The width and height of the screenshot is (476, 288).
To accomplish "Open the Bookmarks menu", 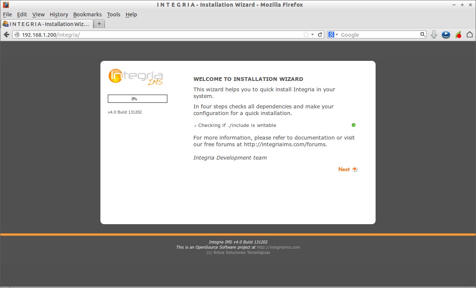I will (87, 14).
